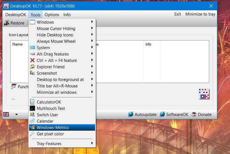The height and width of the screenshot is (154, 230).
Task: Close the DesktopOK window
Action: pyautogui.click(x=211, y=6)
